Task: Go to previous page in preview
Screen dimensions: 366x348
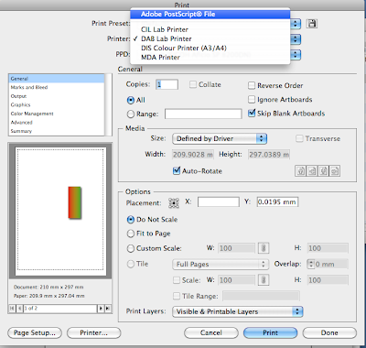Action: pyautogui.click(x=19, y=309)
